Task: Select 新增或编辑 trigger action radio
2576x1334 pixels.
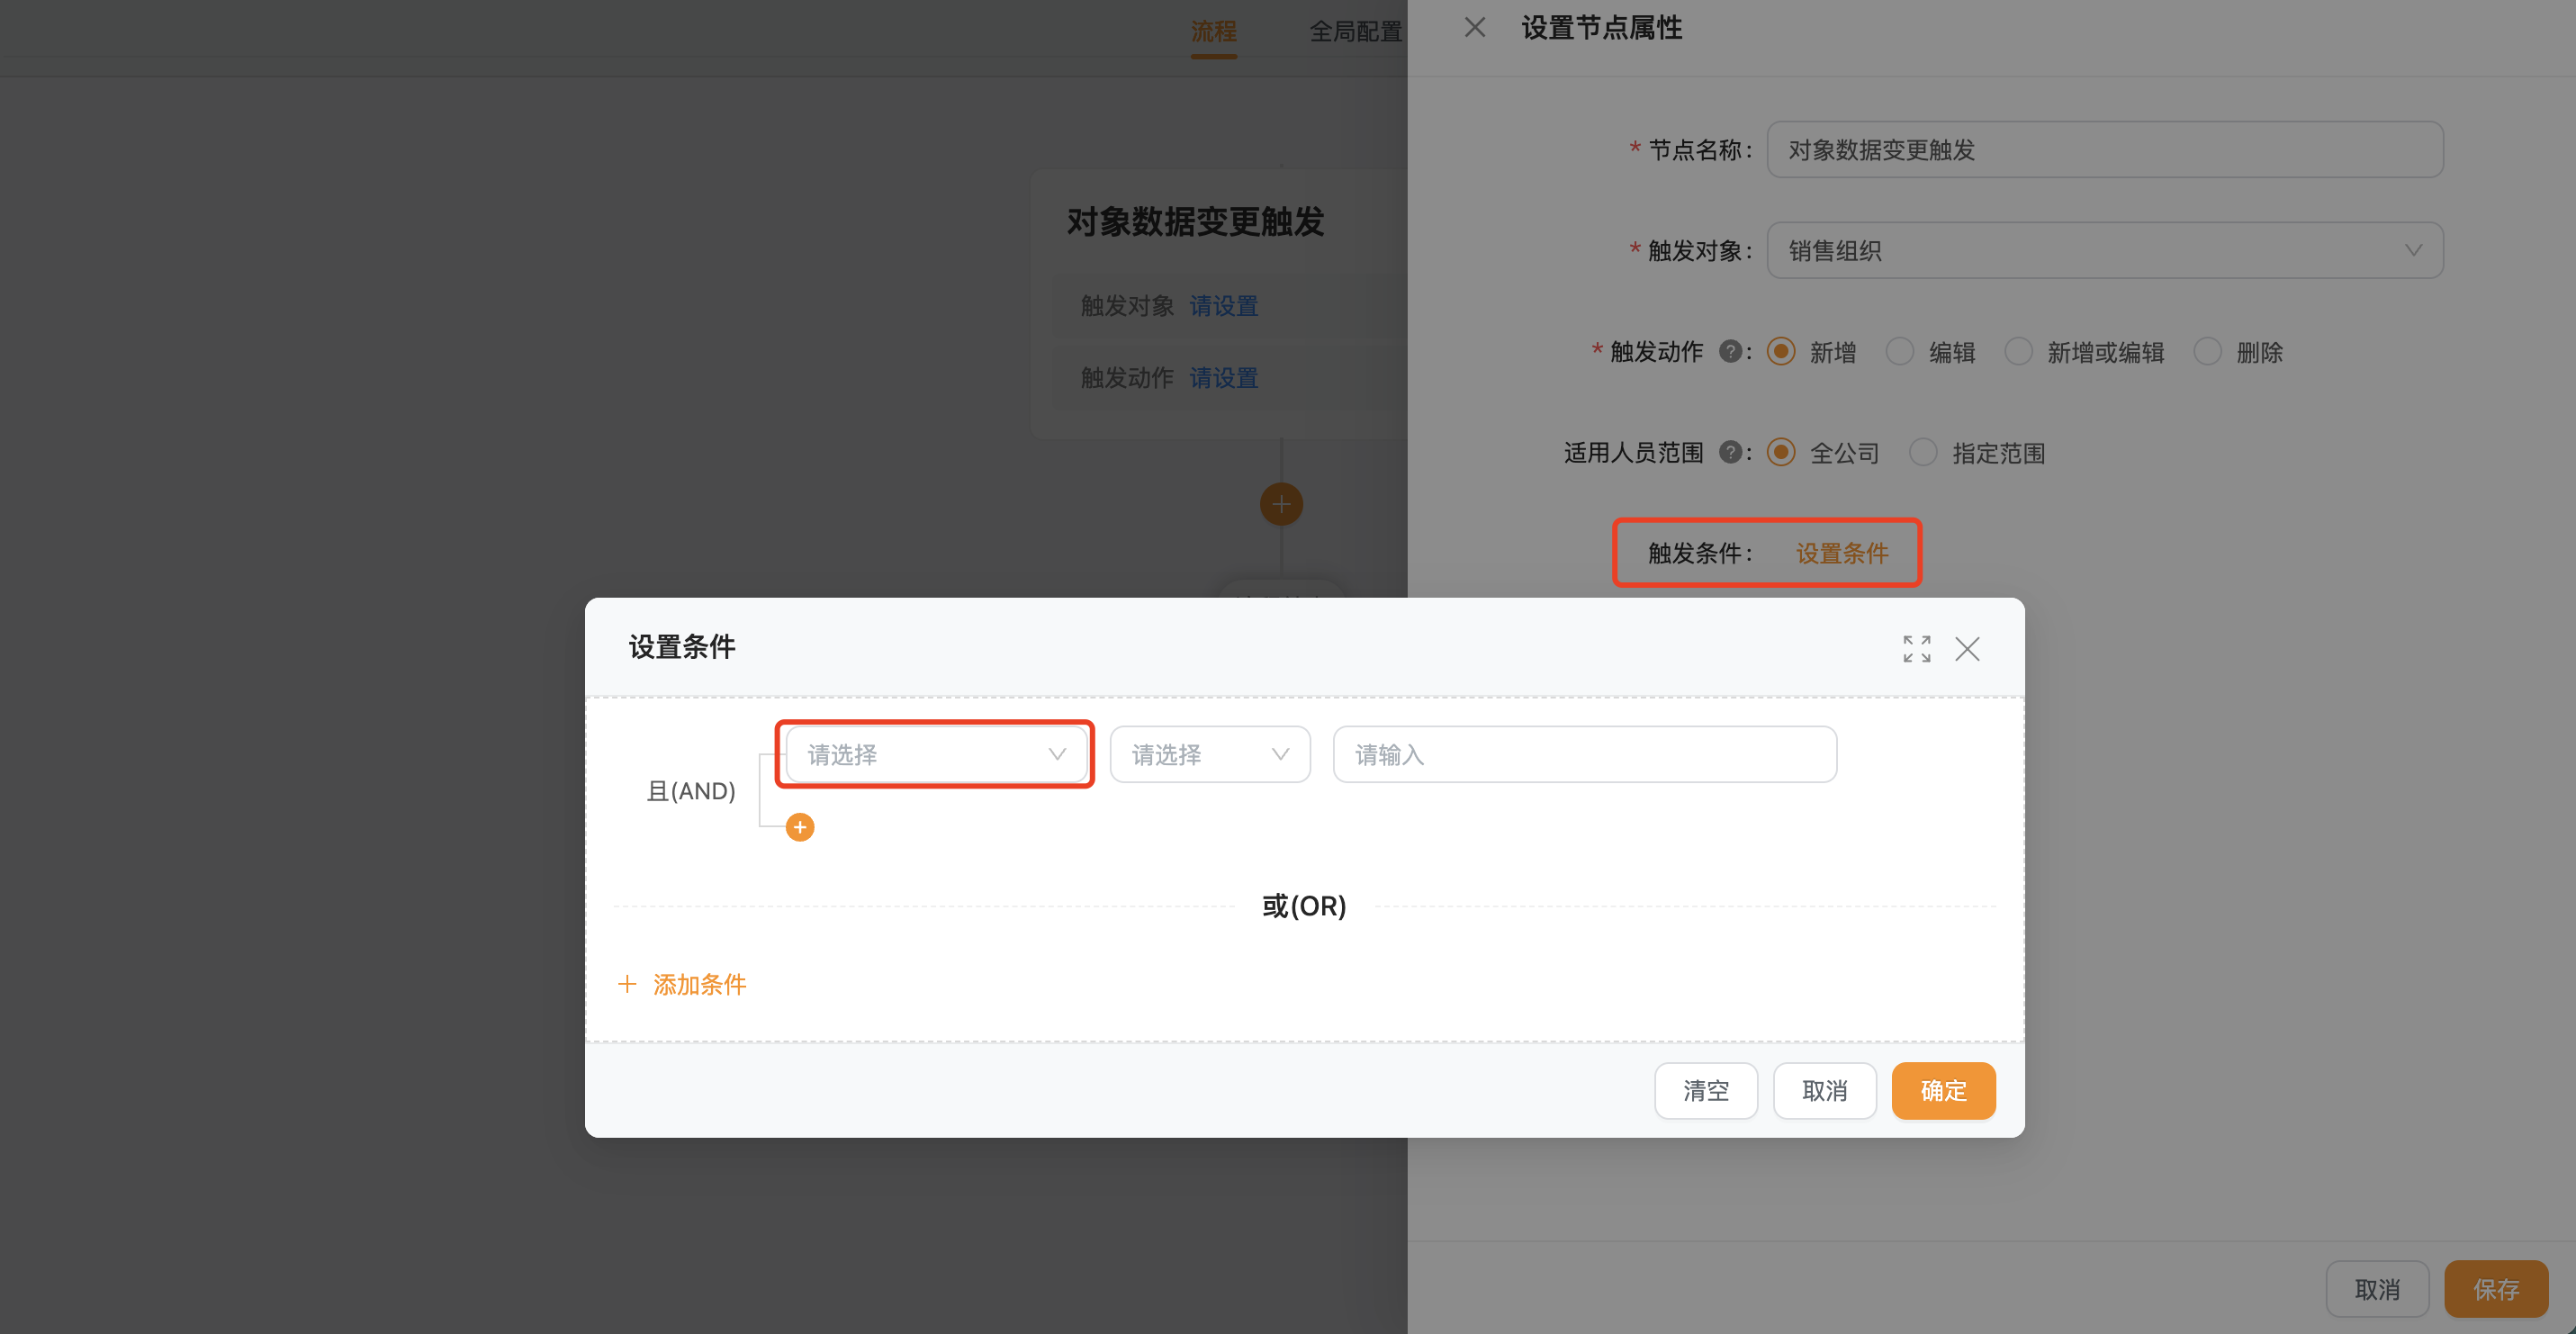Action: pyautogui.click(x=2018, y=352)
